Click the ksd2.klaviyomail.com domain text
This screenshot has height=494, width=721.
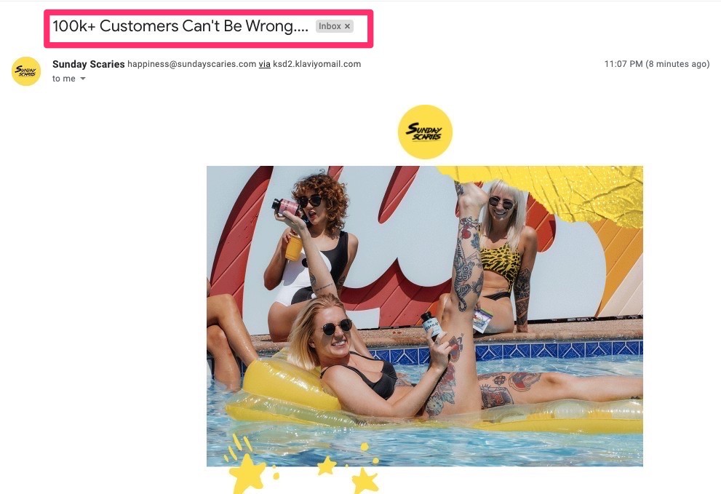[316, 64]
